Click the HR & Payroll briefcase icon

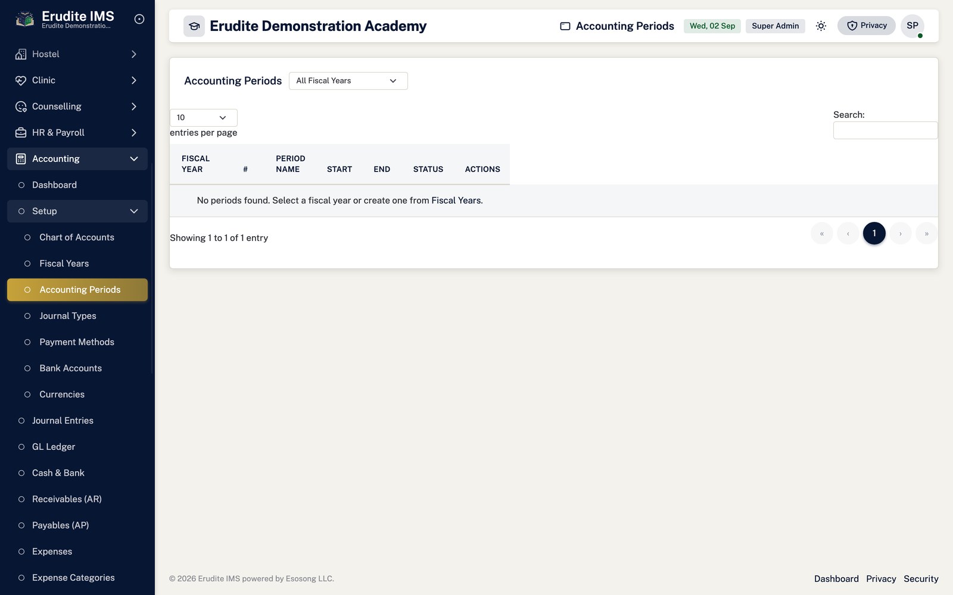pyautogui.click(x=21, y=133)
